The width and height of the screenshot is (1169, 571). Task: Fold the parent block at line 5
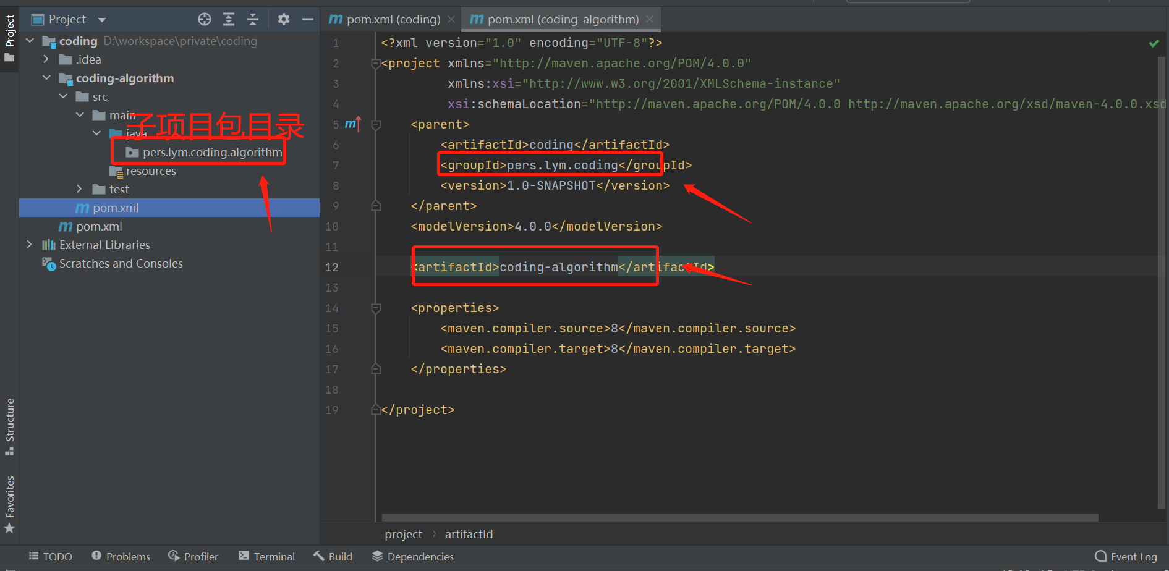coord(375,124)
